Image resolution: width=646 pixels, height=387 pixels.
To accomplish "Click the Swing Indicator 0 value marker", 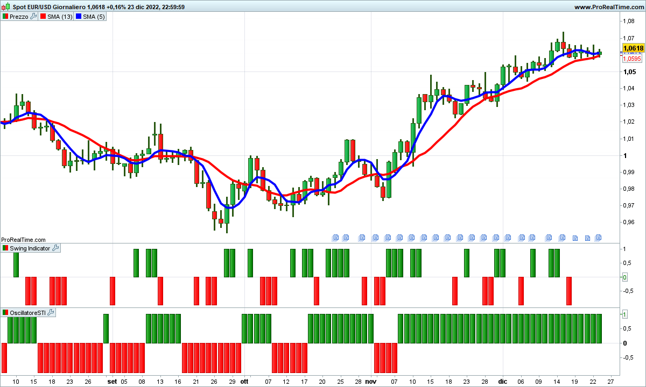I will (x=624, y=277).
